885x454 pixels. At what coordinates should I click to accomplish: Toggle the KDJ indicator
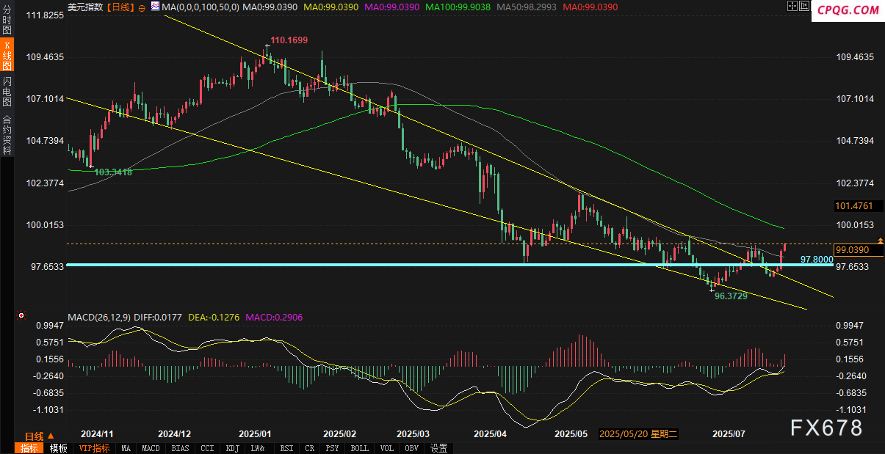click(x=233, y=448)
